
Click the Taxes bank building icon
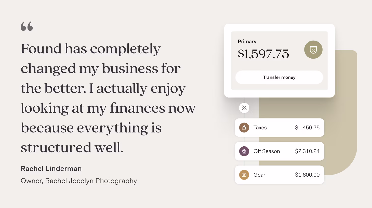coord(244,128)
